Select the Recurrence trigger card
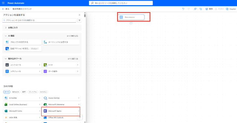Image resolution: width=237 pixels, height=123 pixels. pos(131,17)
